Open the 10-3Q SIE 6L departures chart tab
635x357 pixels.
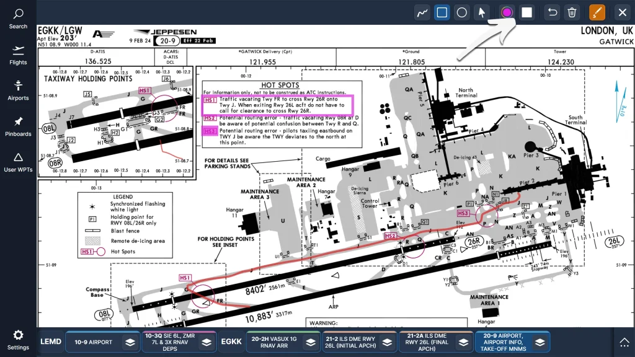[x=170, y=342]
